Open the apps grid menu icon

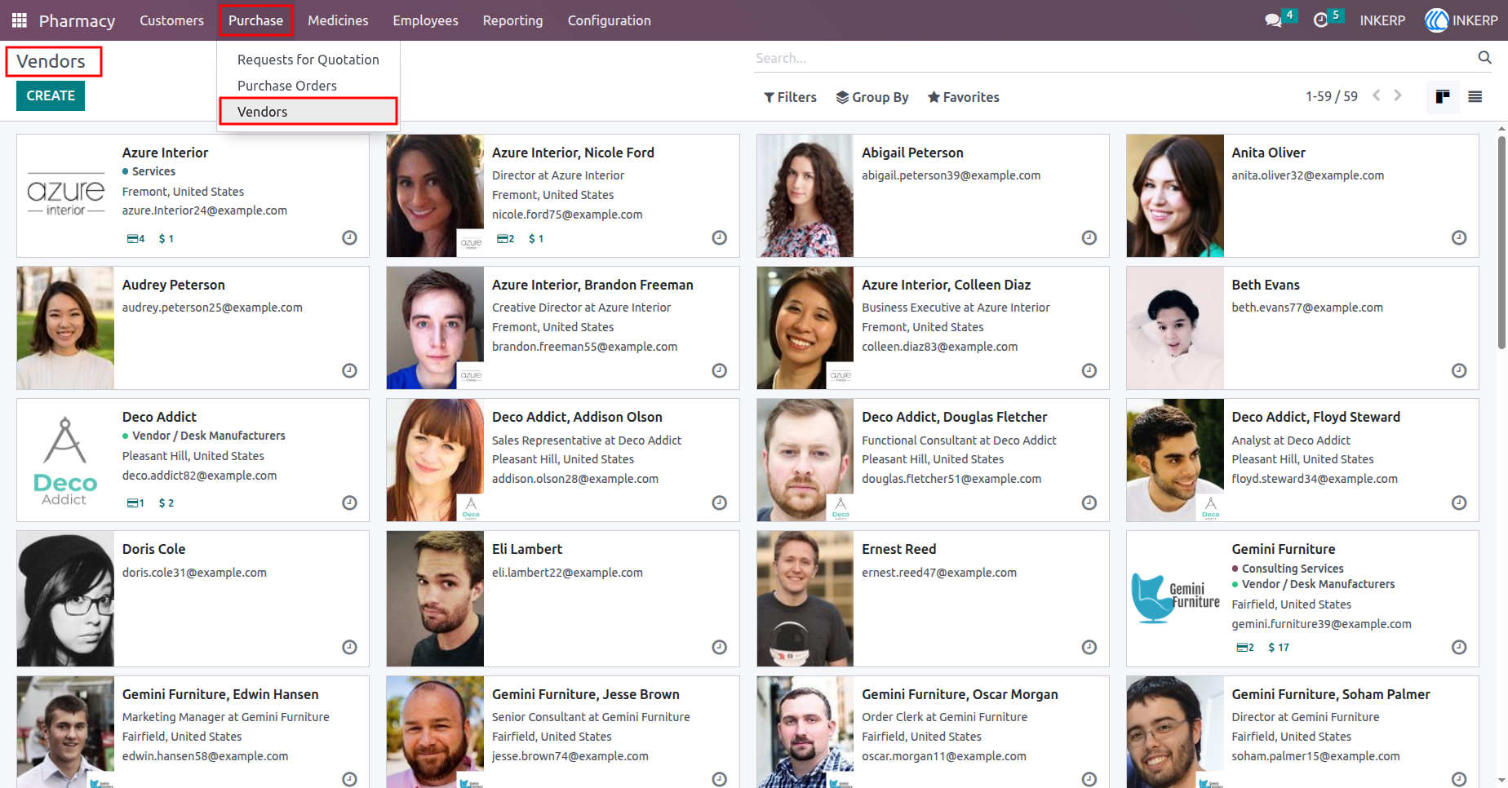(x=20, y=20)
